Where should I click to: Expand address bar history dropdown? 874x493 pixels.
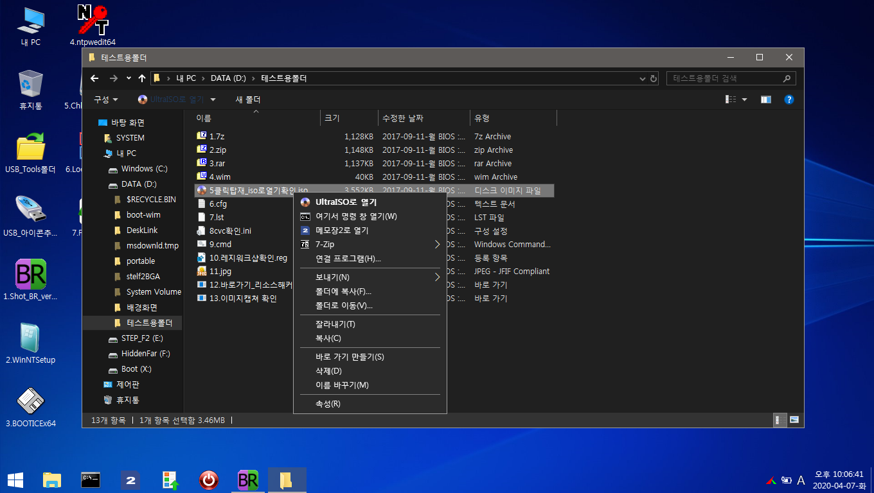point(643,78)
